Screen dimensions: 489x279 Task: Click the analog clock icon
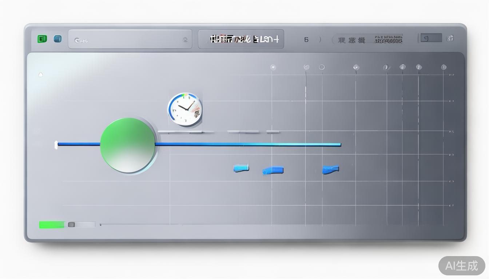pos(185,109)
